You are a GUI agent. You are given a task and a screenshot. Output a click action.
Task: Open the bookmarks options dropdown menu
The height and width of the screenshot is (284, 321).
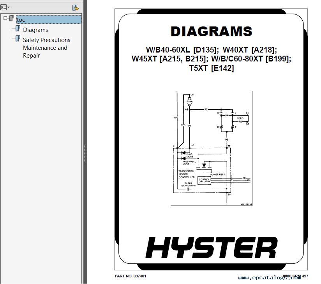(5, 7)
